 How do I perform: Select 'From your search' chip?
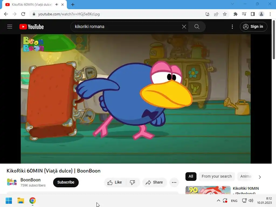217,176
